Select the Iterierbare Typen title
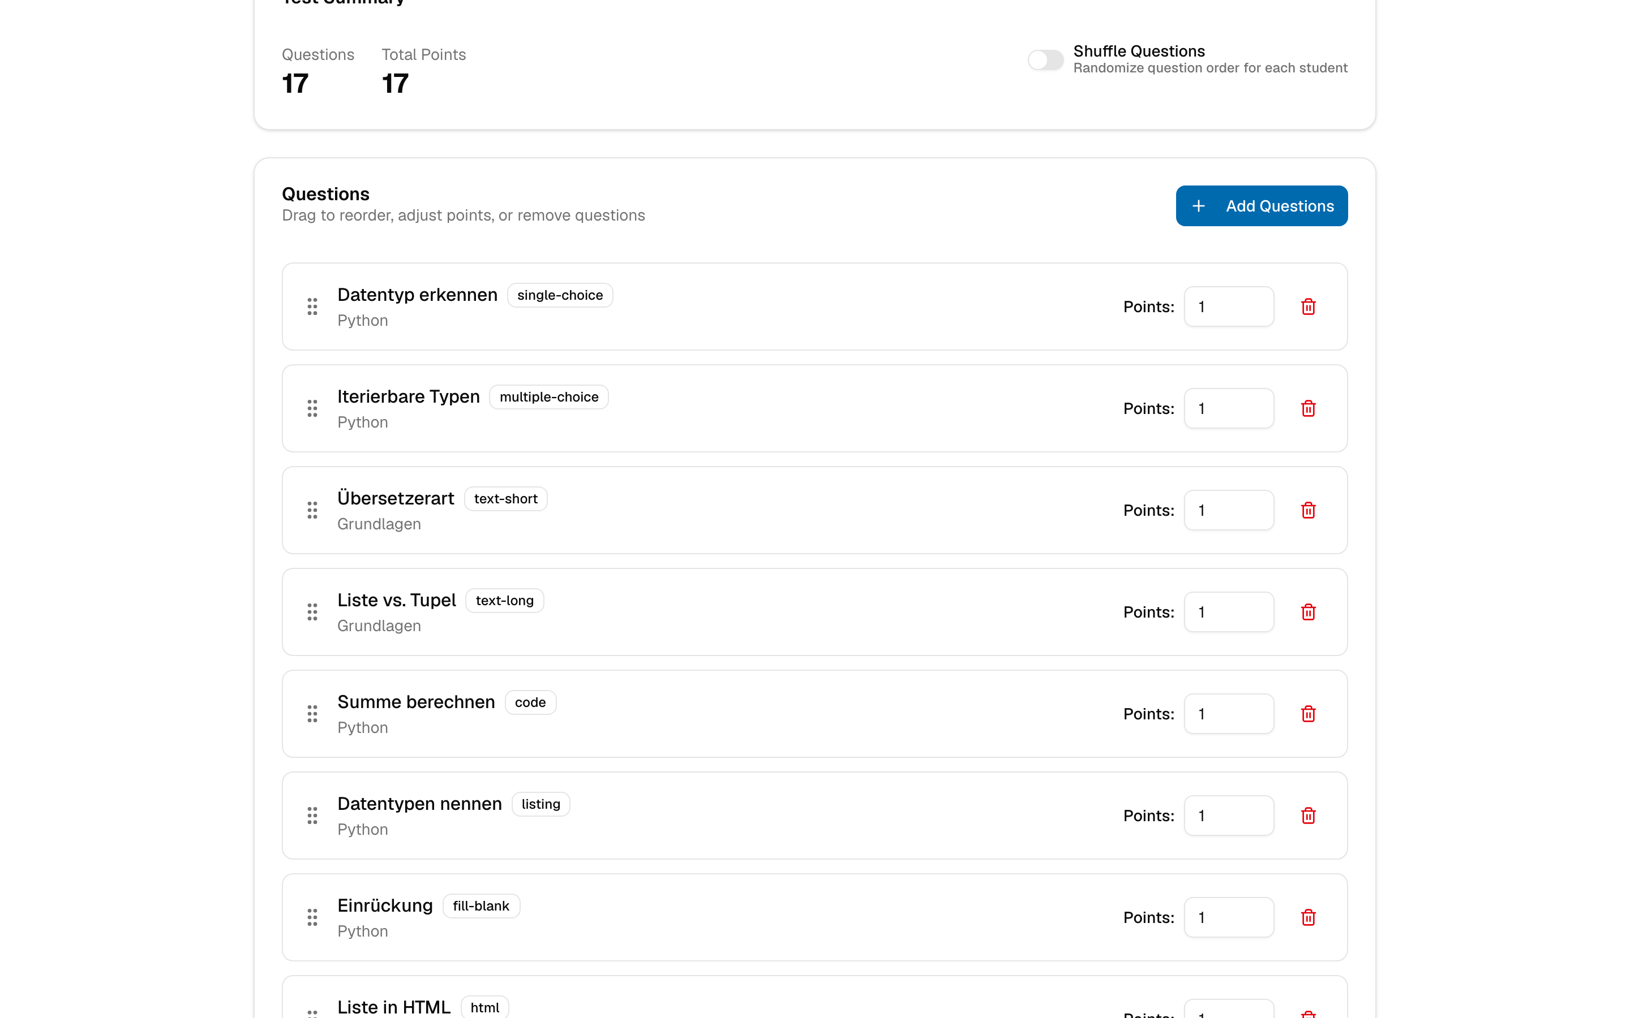The image size is (1630, 1018). click(x=409, y=396)
